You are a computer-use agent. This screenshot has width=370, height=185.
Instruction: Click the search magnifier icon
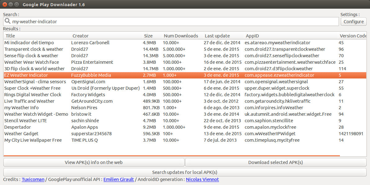[x=7, y=21]
